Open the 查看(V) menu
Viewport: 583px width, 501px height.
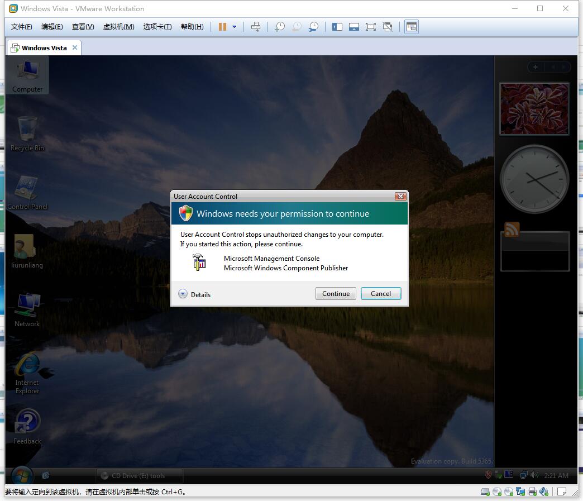coord(83,27)
